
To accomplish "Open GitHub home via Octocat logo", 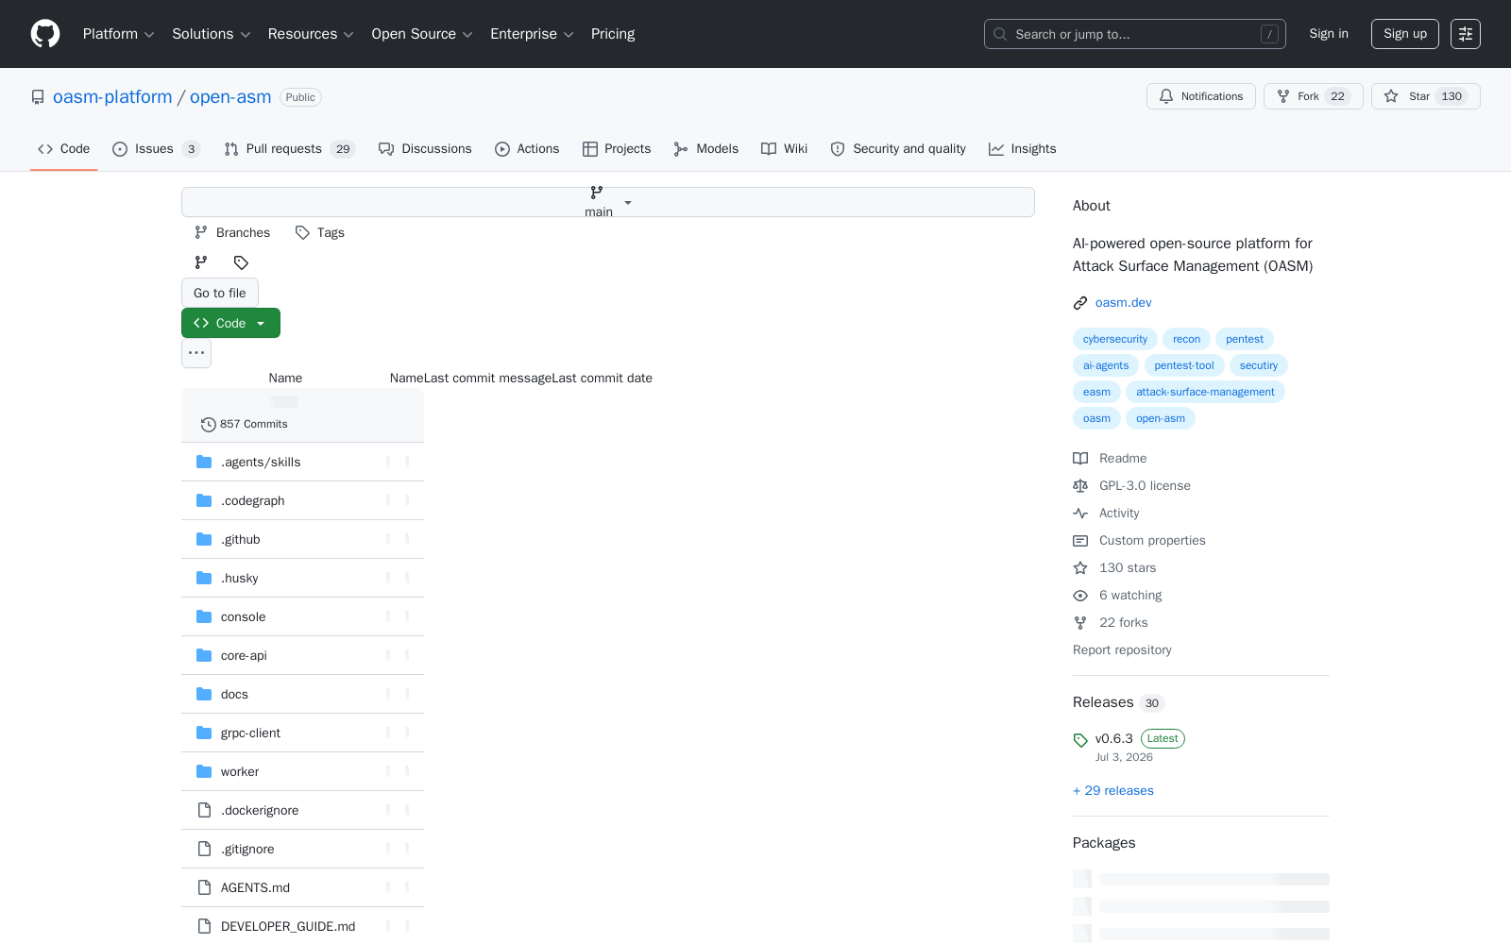I will tap(45, 34).
